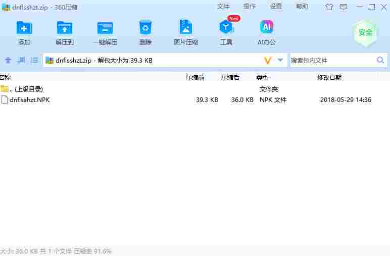Click the search magnifier icon

click(380, 60)
